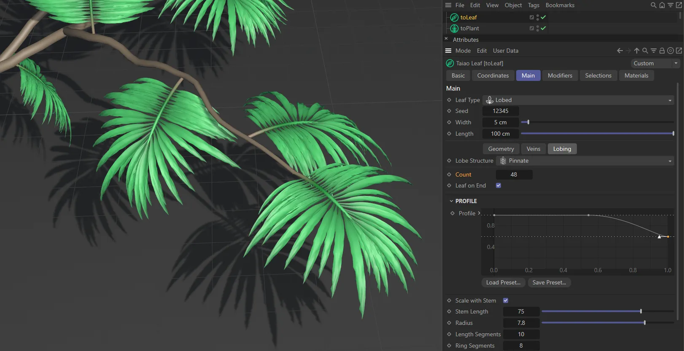Screen dimensions: 684x351
Task: Open the Leaf Type dropdown
Action: pyautogui.click(x=578, y=100)
